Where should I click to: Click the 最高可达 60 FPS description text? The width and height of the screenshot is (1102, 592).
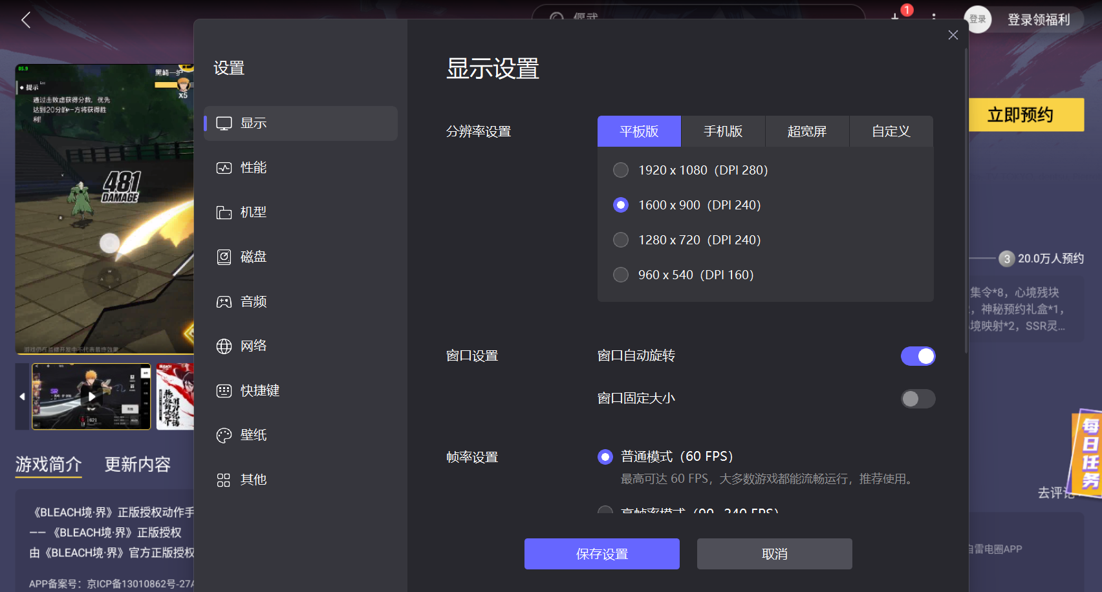768,479
